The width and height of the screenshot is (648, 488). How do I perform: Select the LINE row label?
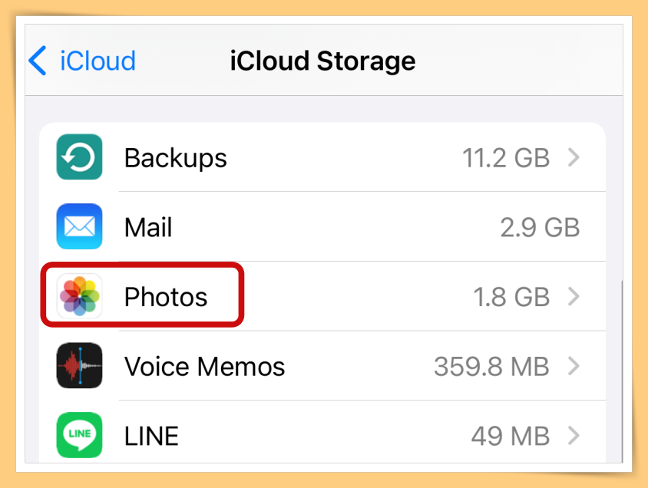point(152,436)
